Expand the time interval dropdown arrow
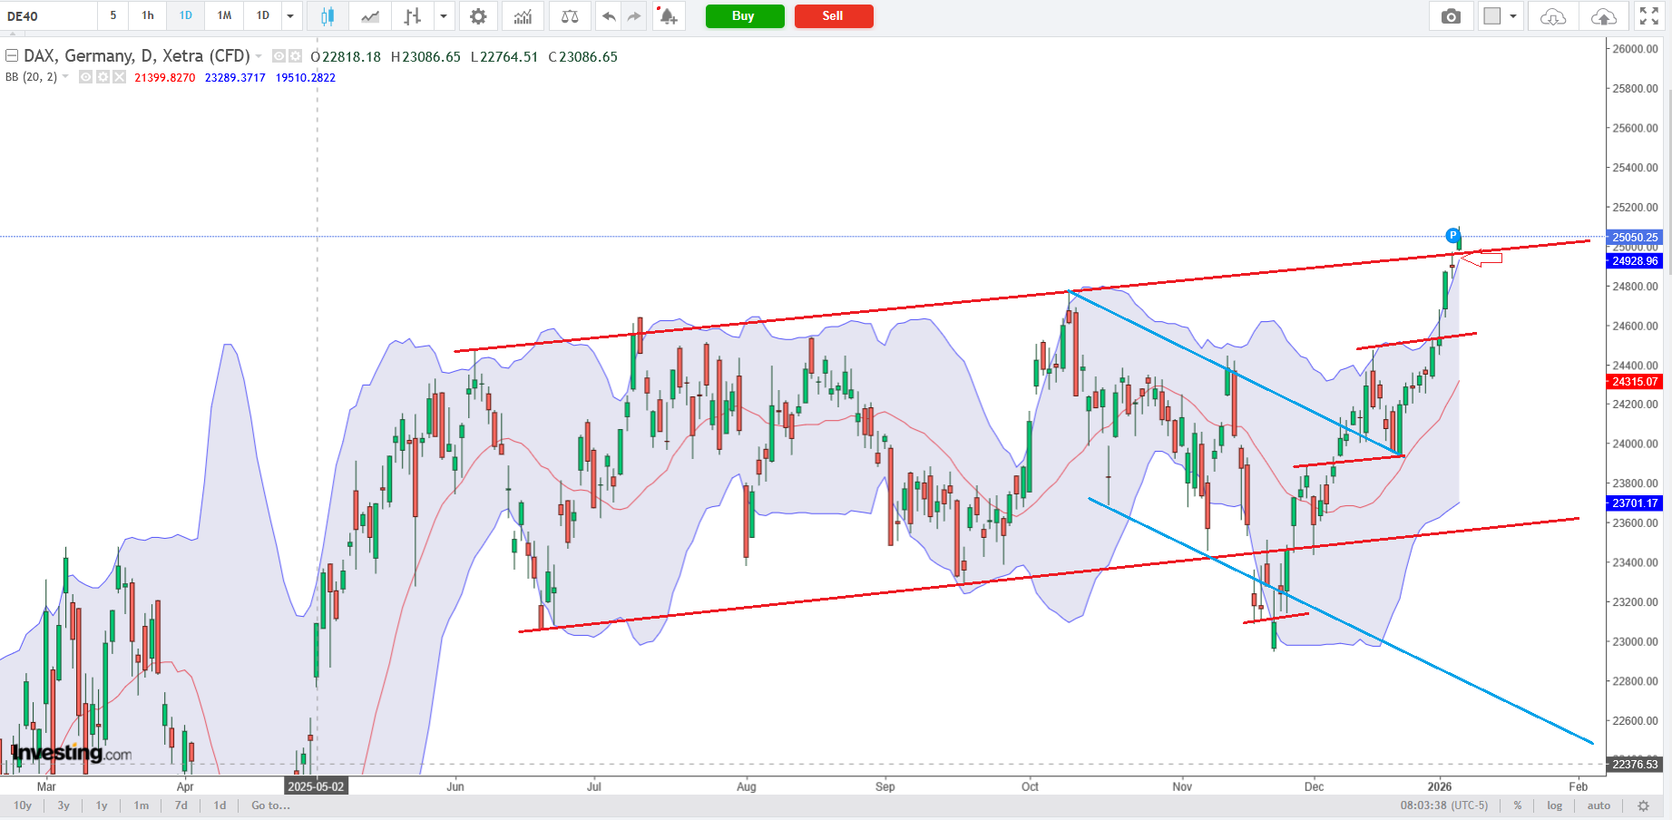 (x=290, y=16)
